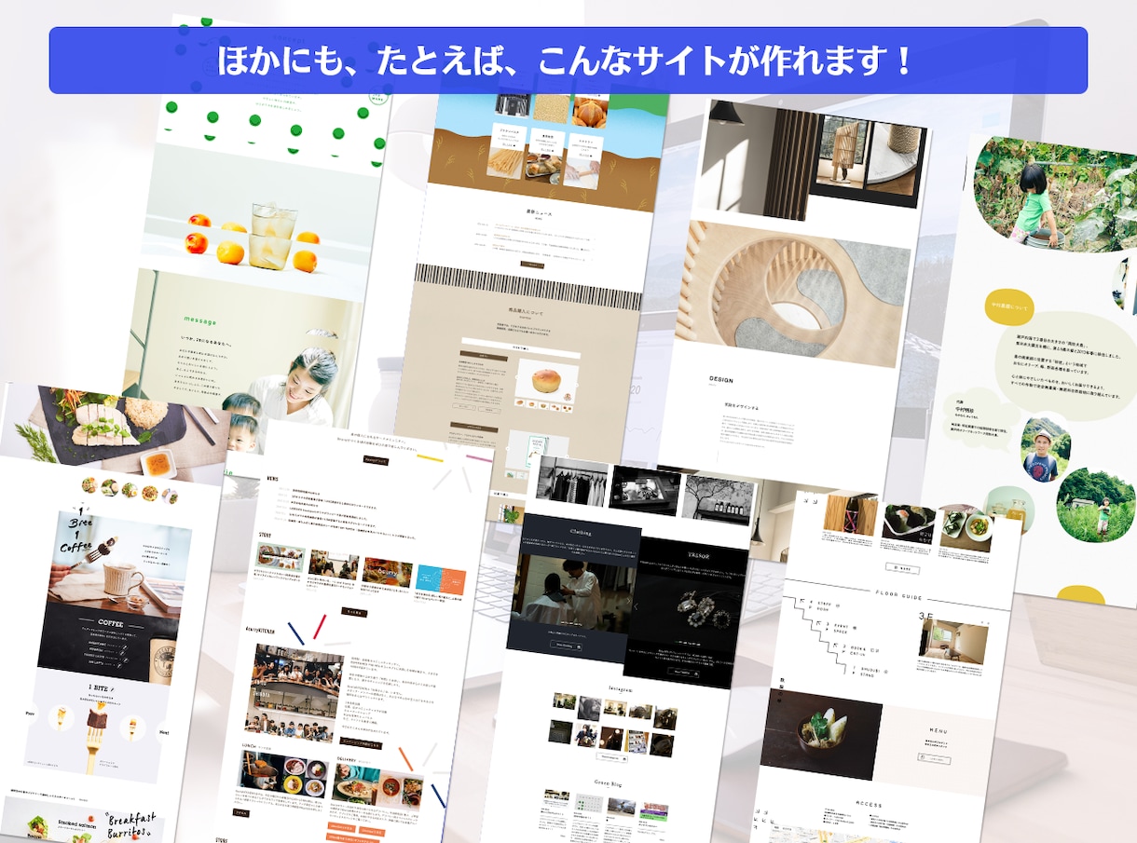
Task: Click the ACCESS heading
Action: pyautogui.click(x=869, y=804)
